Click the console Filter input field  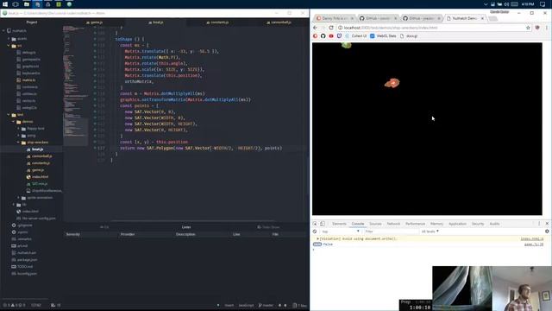391,232
